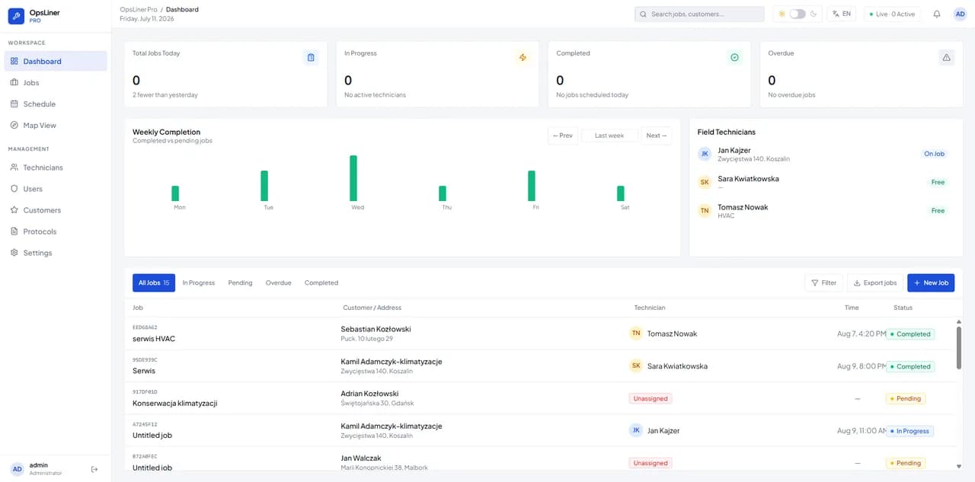The width and height of the screenshot is (975, 482).
Task: Toggle the light/dark theme switch
Action: tap(798, 14)
